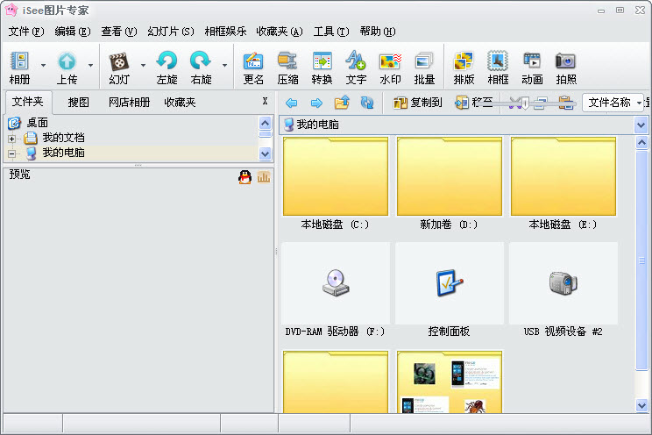Rotate image left with 左旋
Viewport: 652px width, 435px height.
(x=167, y=68)
